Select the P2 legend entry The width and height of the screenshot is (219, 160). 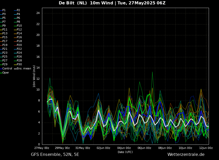pyautogui.click(x=18, y=10)
